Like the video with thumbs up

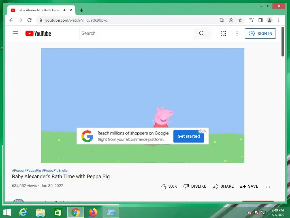pyautogui.click(x=169, y=186)
